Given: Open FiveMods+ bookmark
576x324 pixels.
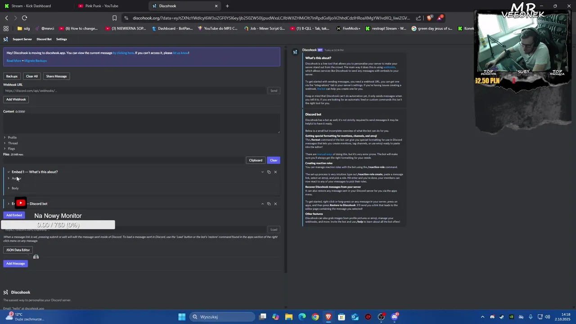Looking at the screenshot, I should [x=348, y=28].
